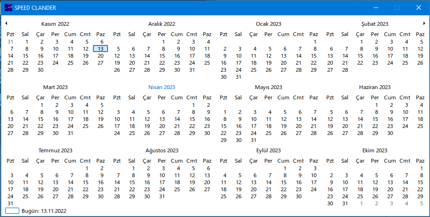Image resolution: width=430 pixels, height=217 pixels.
Task: Choose 19 in Mayıs 2023
Action: click(284, 126)
